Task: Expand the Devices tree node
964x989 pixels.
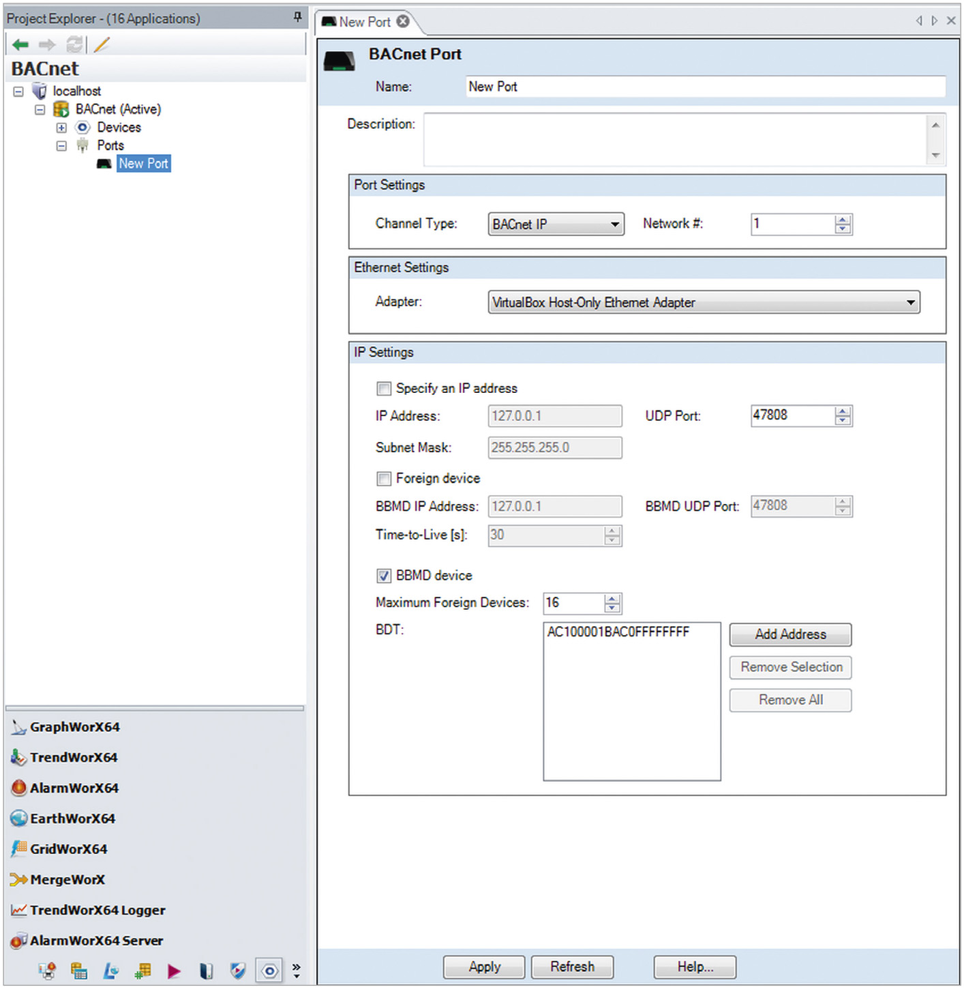Action: (61, 128)
